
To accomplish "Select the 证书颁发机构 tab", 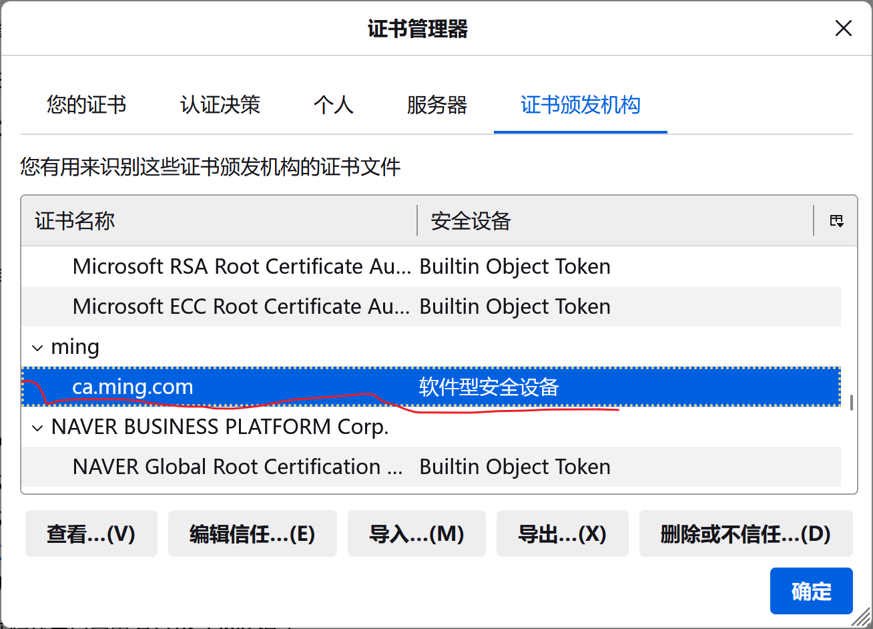I will pos(580,105).
